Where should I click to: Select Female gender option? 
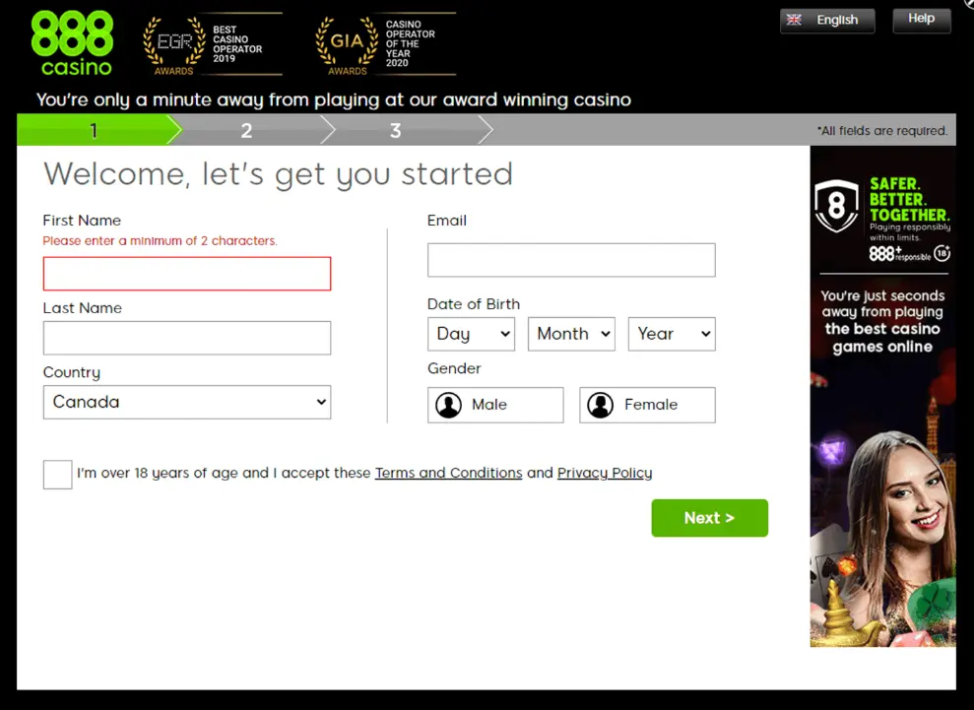[x=647, y=405]
